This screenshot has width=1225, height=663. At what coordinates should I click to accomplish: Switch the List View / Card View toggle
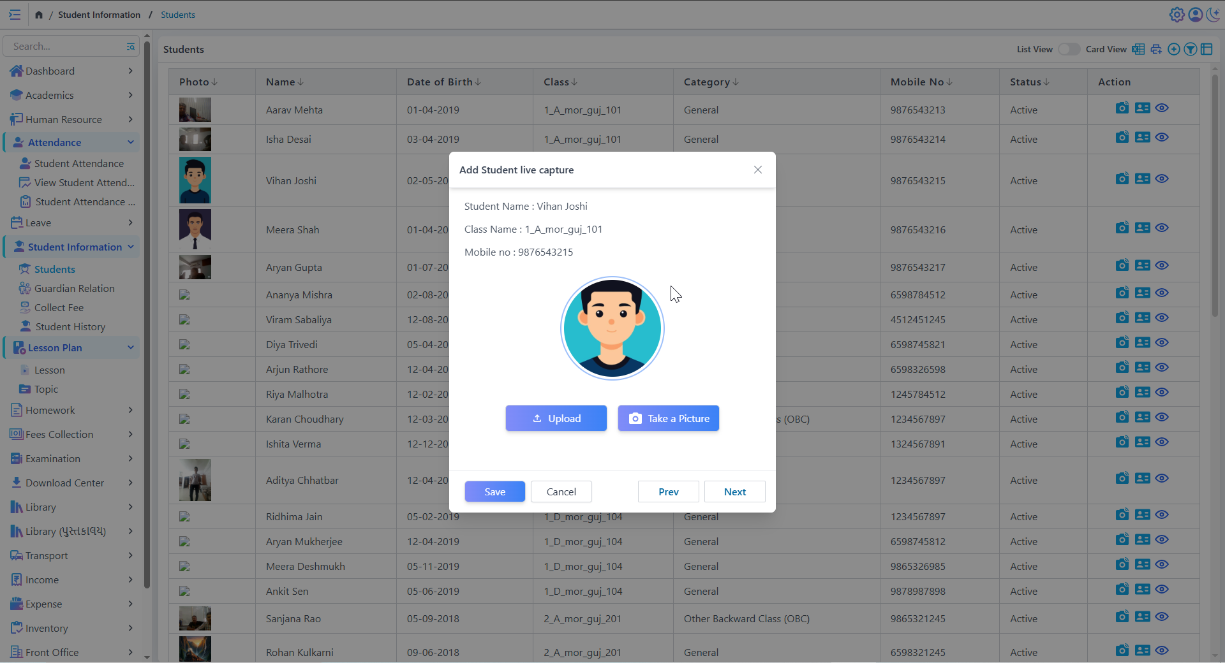pyautogui.click(x=1069, y=49)
